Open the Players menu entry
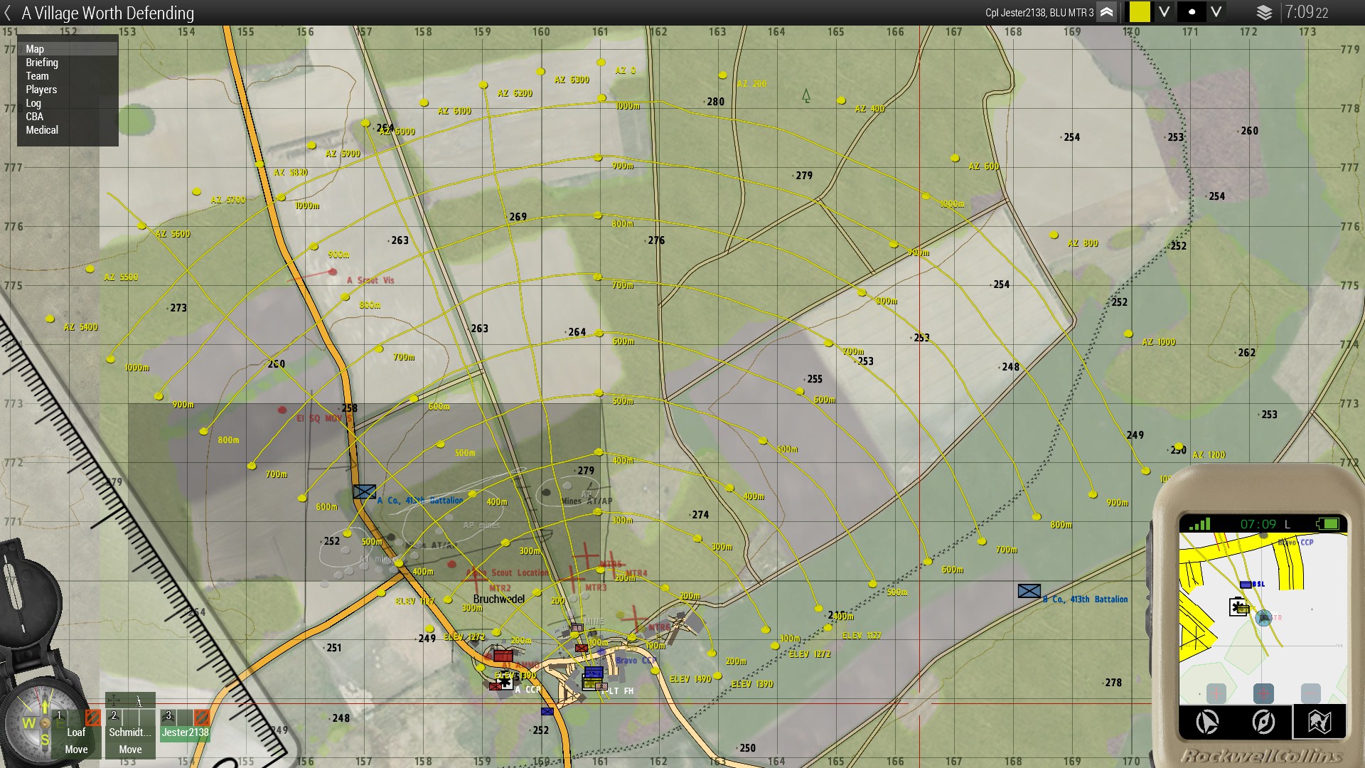 point(41,90)
